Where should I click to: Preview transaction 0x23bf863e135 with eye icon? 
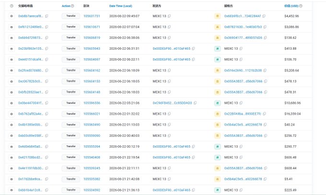12,49
